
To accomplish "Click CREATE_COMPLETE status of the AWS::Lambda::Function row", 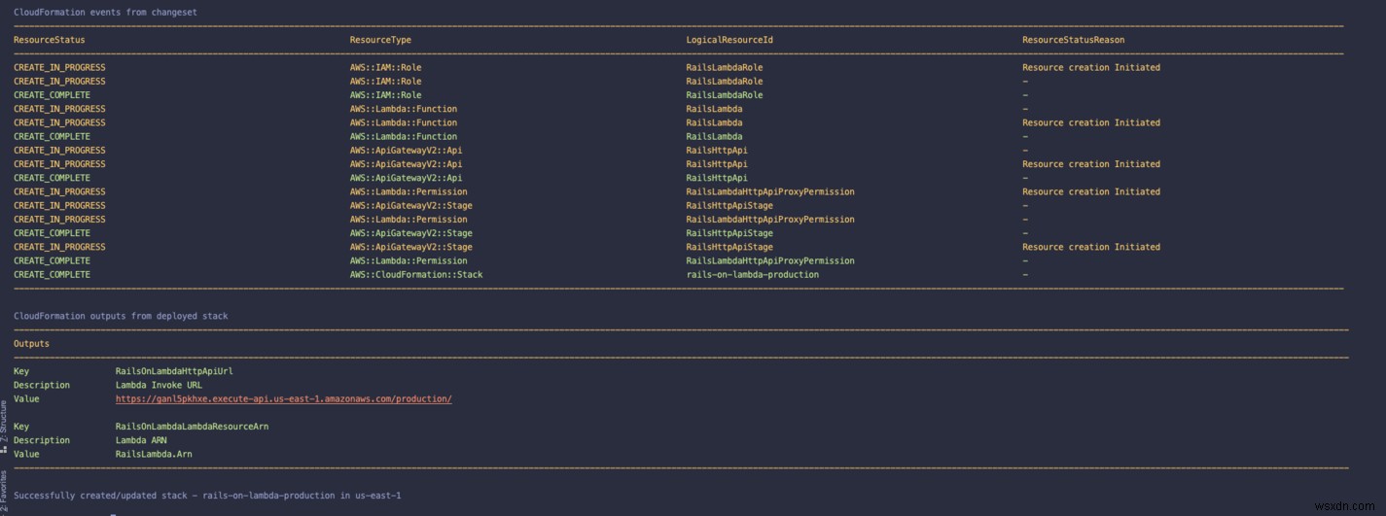I will pos(53,136).
